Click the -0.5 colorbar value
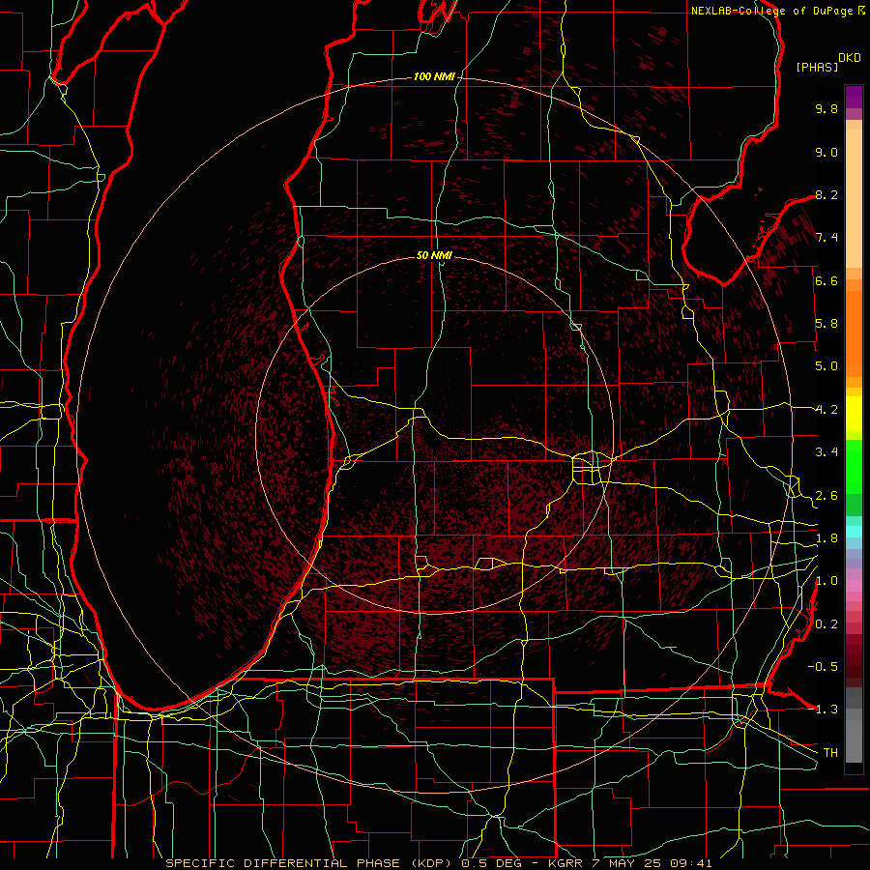The image size is (870, 870). (823, 666)
